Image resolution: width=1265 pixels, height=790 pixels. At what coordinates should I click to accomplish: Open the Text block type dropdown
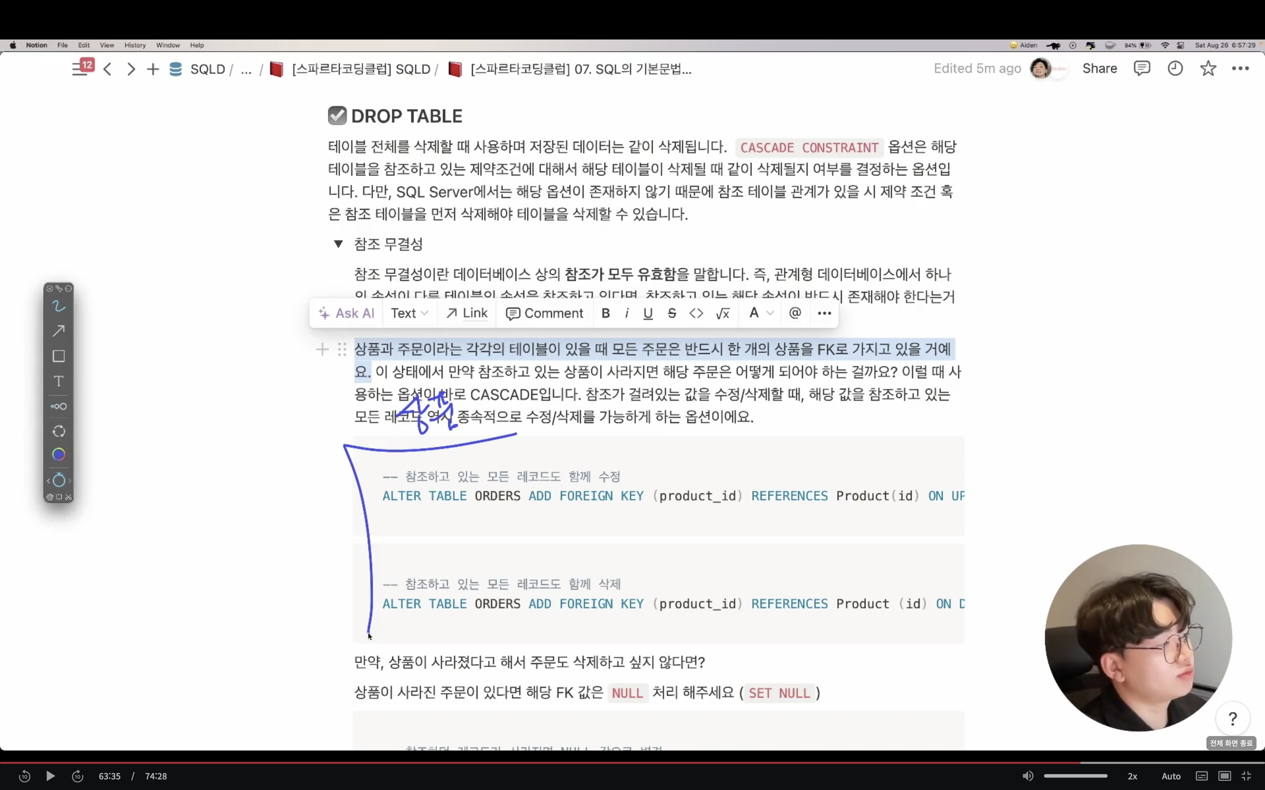click(x=409, y=313)
